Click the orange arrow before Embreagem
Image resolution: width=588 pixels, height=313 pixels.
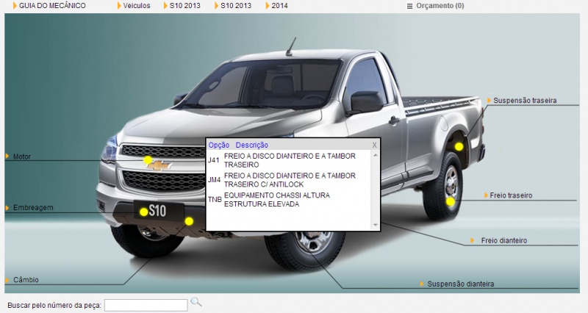coord(7,207)
